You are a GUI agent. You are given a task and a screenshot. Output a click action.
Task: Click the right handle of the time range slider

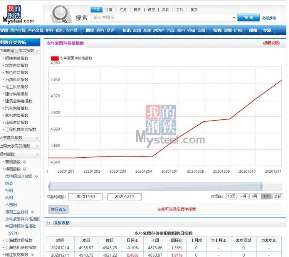[262, 186]
